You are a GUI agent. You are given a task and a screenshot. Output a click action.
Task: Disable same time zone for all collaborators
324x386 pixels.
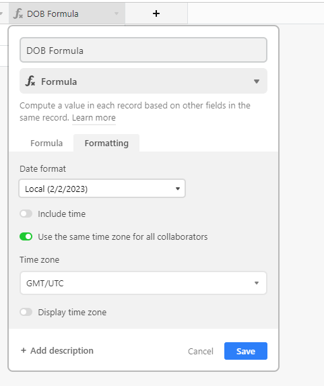(26, 236)
